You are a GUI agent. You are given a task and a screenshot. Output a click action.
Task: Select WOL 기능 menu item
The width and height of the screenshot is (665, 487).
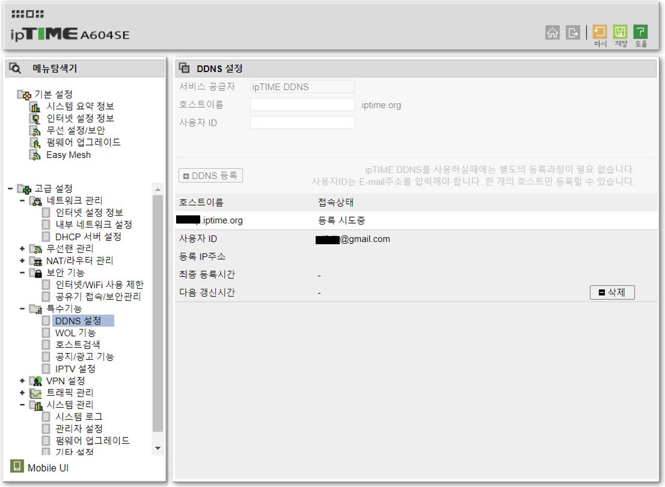(75, 333)
